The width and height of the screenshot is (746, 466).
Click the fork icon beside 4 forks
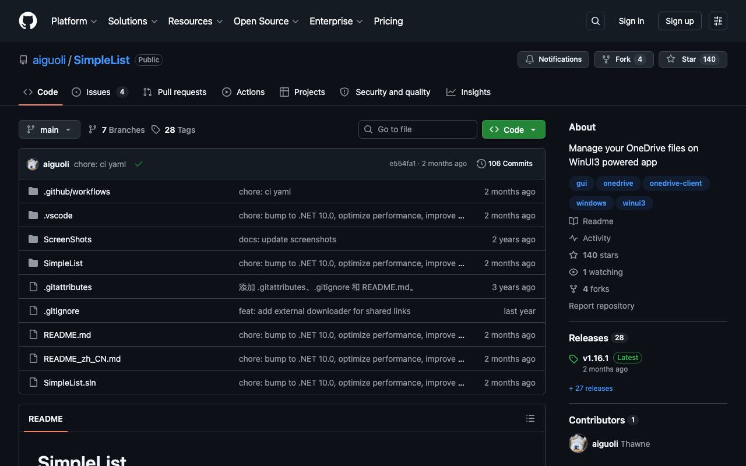coord(573,289)
